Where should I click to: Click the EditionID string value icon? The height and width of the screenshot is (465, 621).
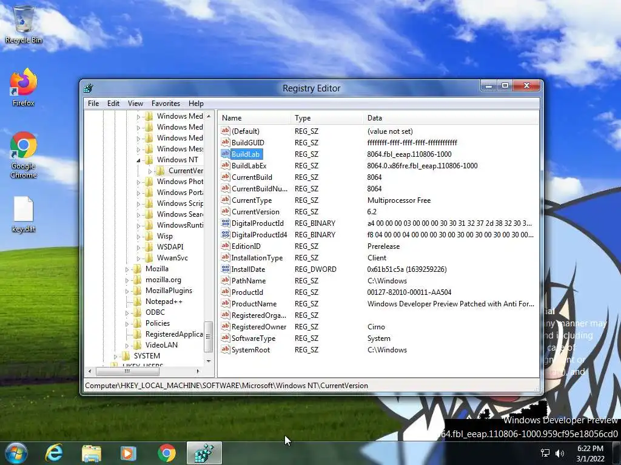[x=226, y=246]
